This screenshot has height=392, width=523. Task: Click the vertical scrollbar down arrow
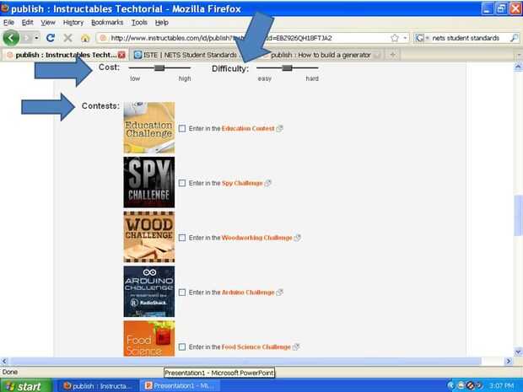tap(518, 352)
